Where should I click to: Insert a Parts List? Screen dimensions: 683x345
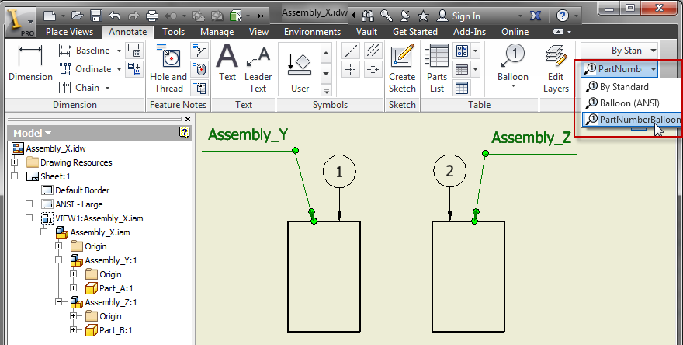point(437,68)
